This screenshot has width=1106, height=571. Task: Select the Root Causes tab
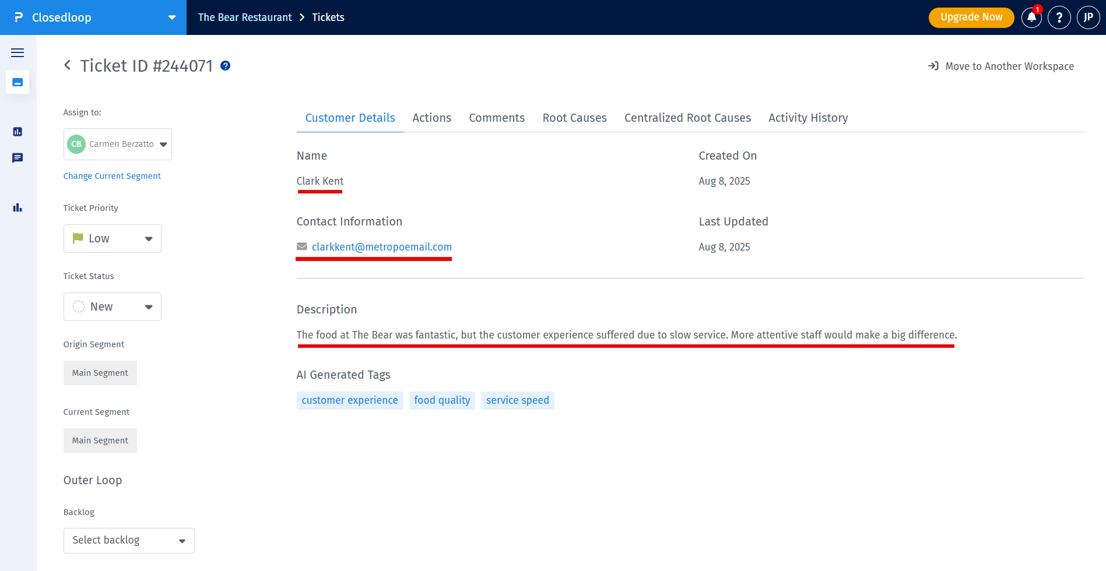(574, 118)
